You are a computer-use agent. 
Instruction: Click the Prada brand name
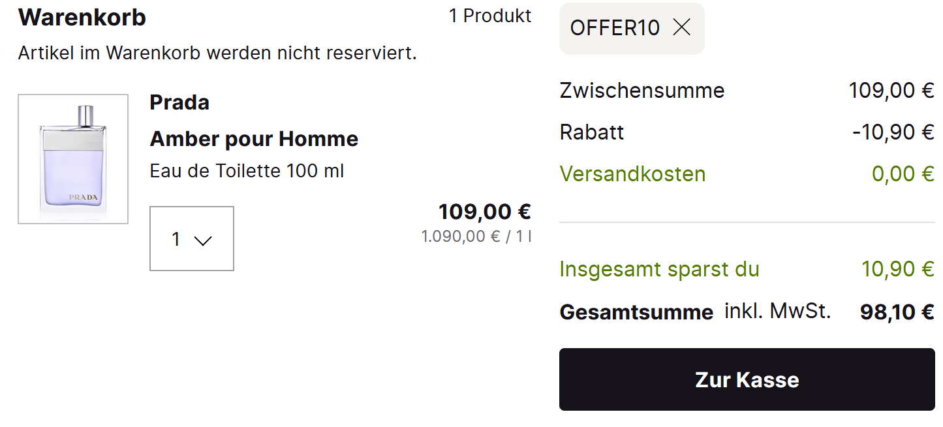point(179,102)
